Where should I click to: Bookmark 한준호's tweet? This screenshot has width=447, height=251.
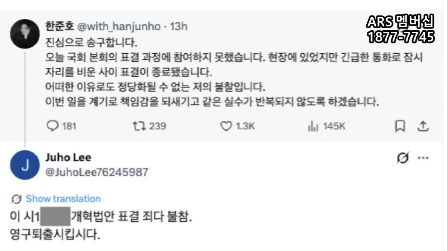(400, 126)
